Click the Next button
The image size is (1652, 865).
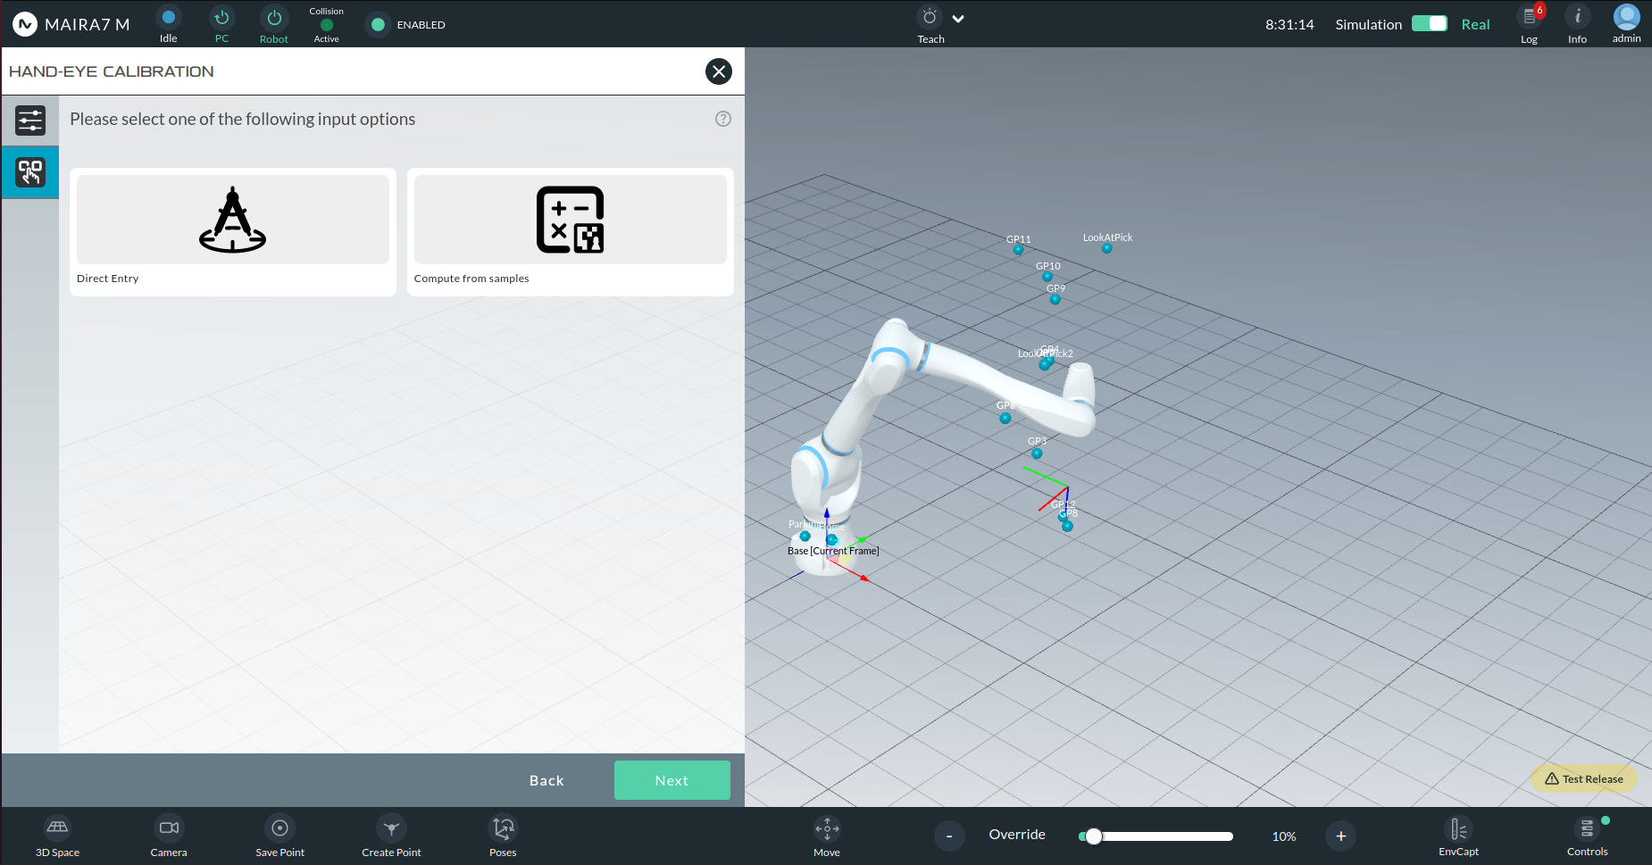[672, 780]
